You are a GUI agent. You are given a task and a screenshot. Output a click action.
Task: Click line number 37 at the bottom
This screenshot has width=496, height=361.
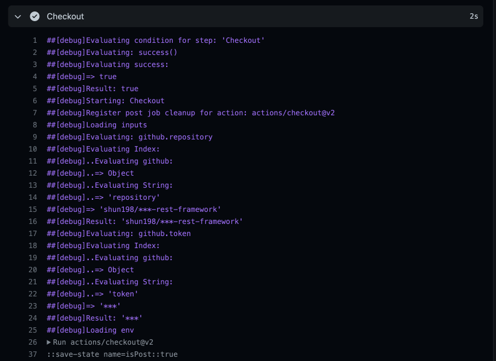click(x=31, y=354)
